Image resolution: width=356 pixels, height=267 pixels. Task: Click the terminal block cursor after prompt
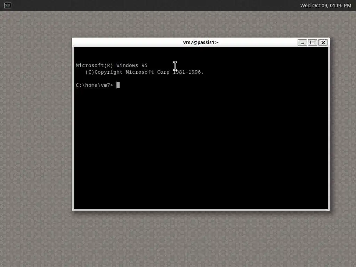(x=118, y=85)
